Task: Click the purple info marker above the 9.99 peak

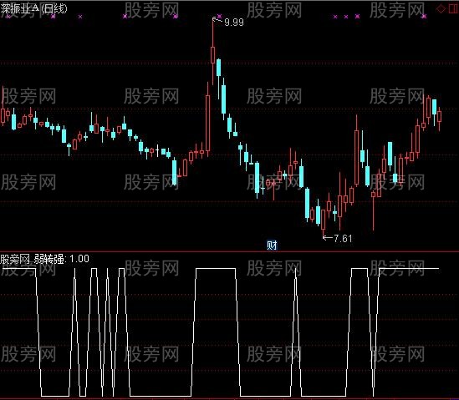Action: [x=219, y=16]
